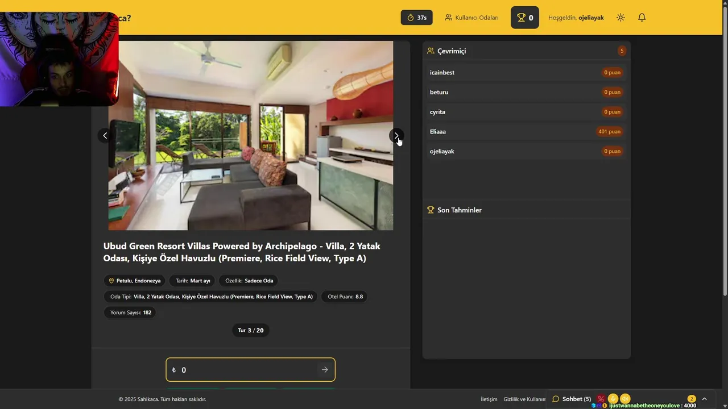Open Kullanıcı Odaları rooms
This screenshot has width=728, height=409.
point(471,18)
